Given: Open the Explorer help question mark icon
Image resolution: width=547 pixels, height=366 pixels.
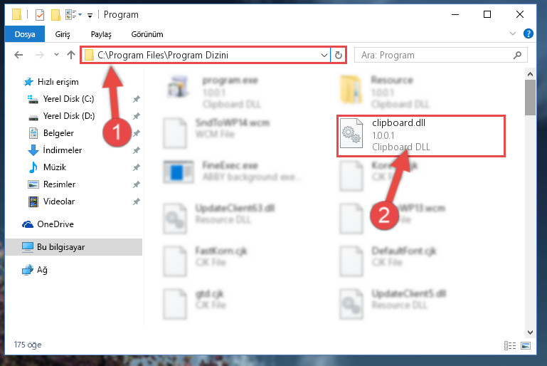Looking at the screenshot, I should pos(529,33).
